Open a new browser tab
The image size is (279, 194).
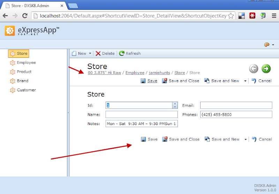click(x=73, y=6)
